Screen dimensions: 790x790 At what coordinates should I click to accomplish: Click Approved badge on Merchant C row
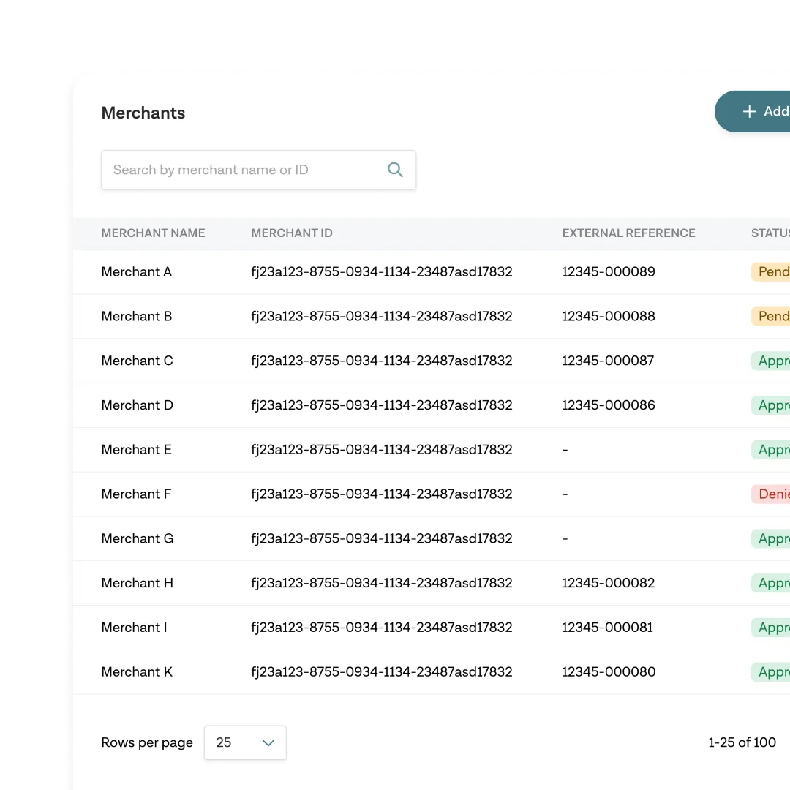(x=771, y=361)
